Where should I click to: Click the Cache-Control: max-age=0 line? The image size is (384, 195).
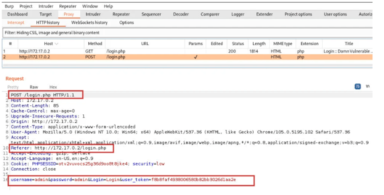pyautogui.click(x=42, y=111)
